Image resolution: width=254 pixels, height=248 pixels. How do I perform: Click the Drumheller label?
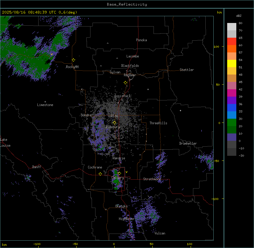point(188,143)
